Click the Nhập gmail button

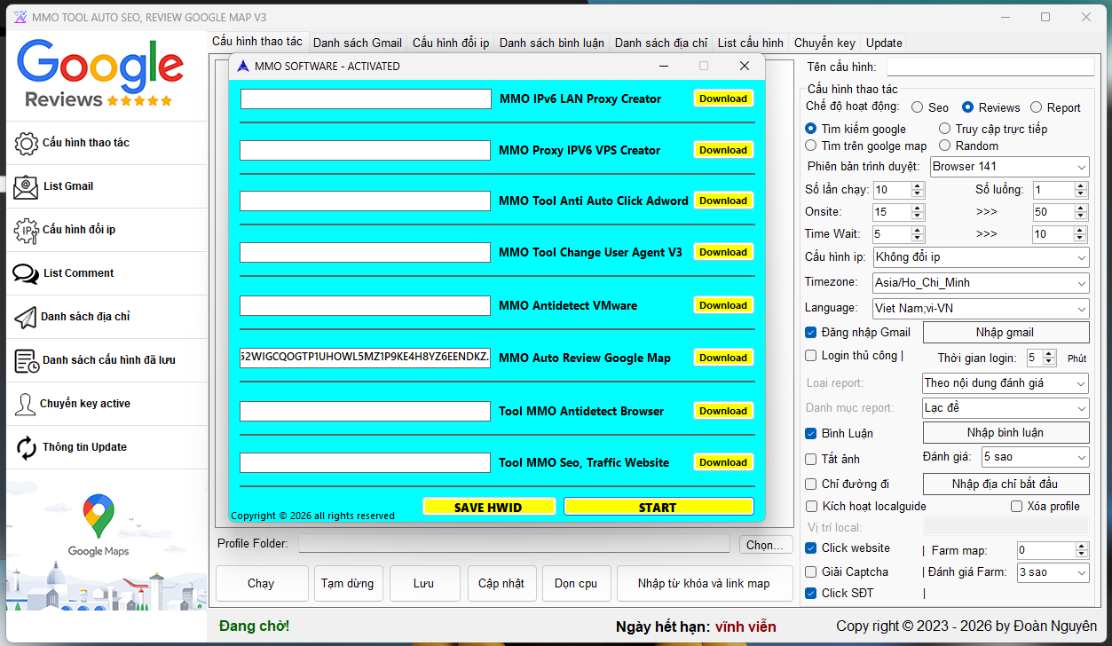click(x=1006, y=332)
